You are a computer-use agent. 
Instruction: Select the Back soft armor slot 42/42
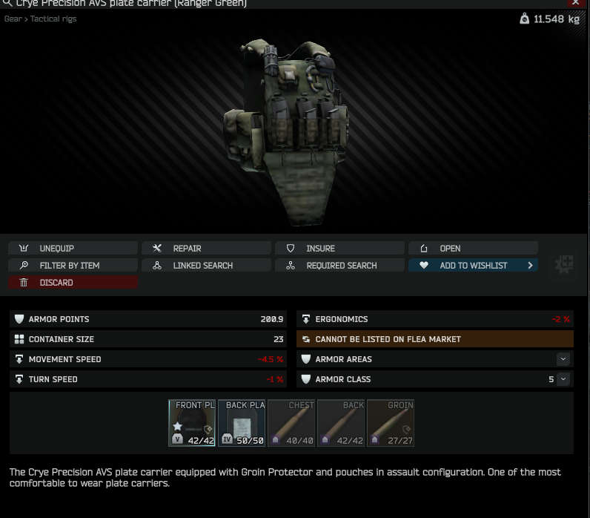341,423
